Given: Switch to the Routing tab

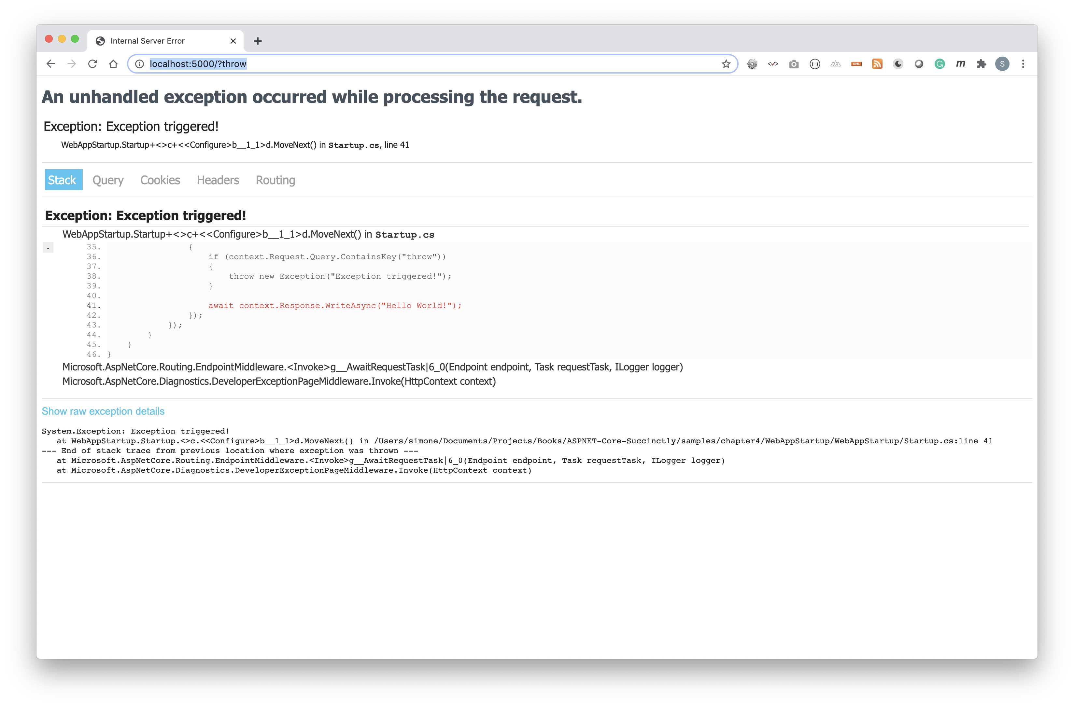Looking at the screenshot, I should 275,180.
